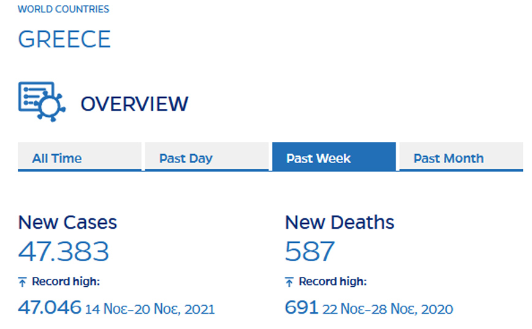Click the record high arrow under New Deaths

(290, 282)
